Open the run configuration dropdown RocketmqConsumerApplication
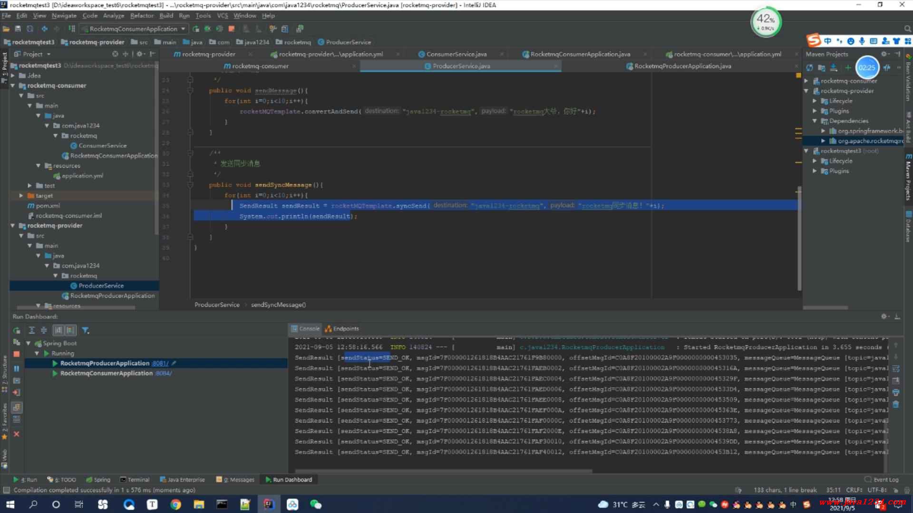This screenshot has width=913, height=513. tap(134, 29)
